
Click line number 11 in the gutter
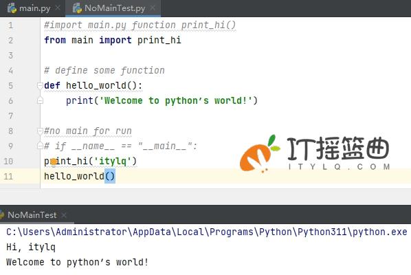point(8,176)
